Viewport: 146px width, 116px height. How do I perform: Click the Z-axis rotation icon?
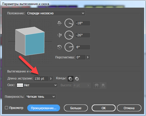click(59, 47)
